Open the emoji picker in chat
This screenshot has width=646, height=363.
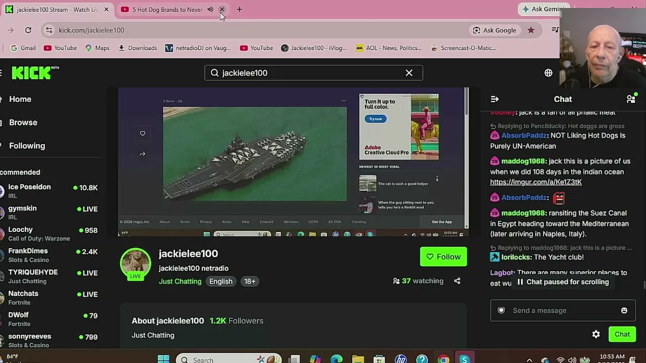(x=624, y=311)
